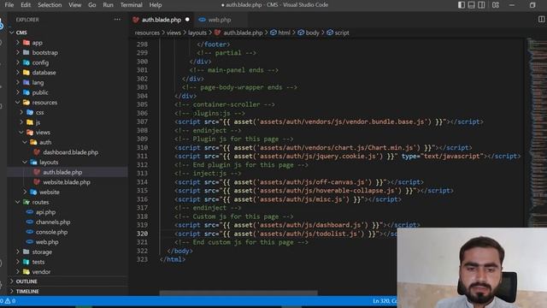
Task: Expand the lang folder
Action: [x=38, y=83]
